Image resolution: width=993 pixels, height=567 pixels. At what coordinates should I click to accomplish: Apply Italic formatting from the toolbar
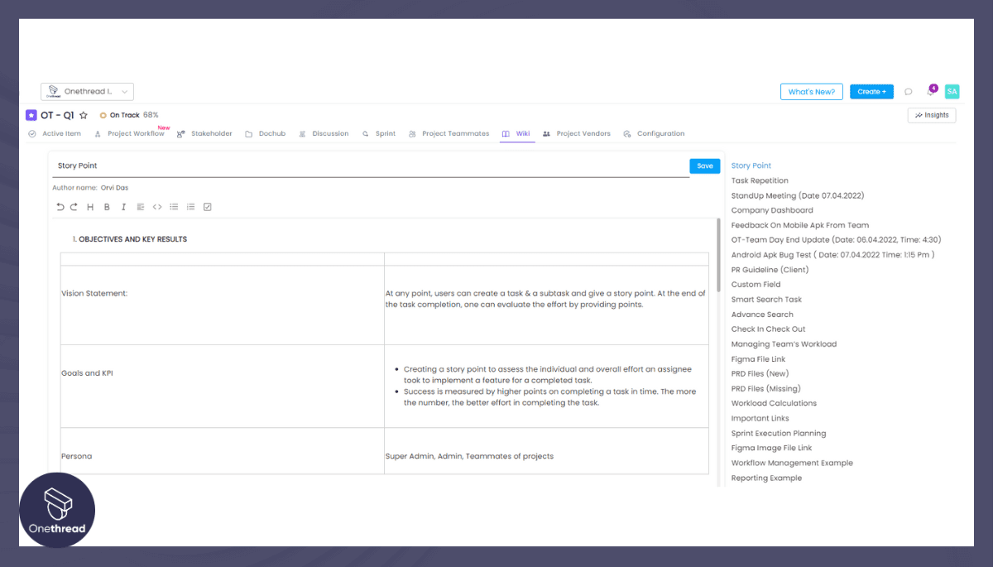[x=123, y=207]
